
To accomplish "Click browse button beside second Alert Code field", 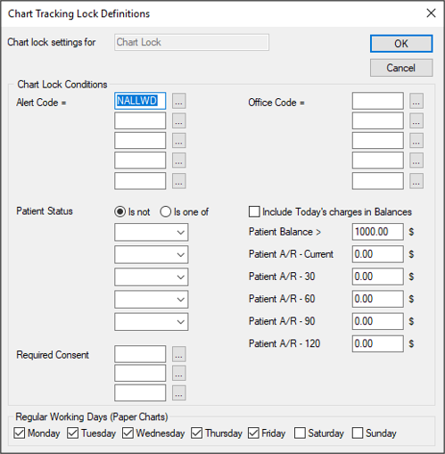I will [x=179, y=120].
